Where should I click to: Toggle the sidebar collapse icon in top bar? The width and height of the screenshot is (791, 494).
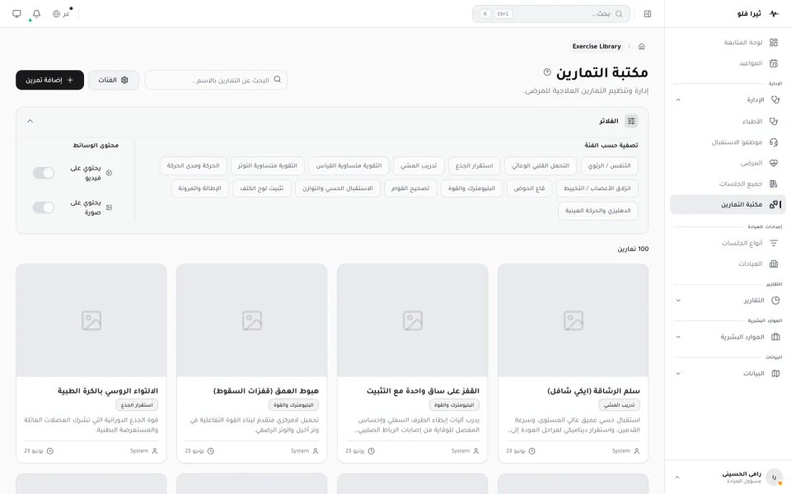pos(648,14)
